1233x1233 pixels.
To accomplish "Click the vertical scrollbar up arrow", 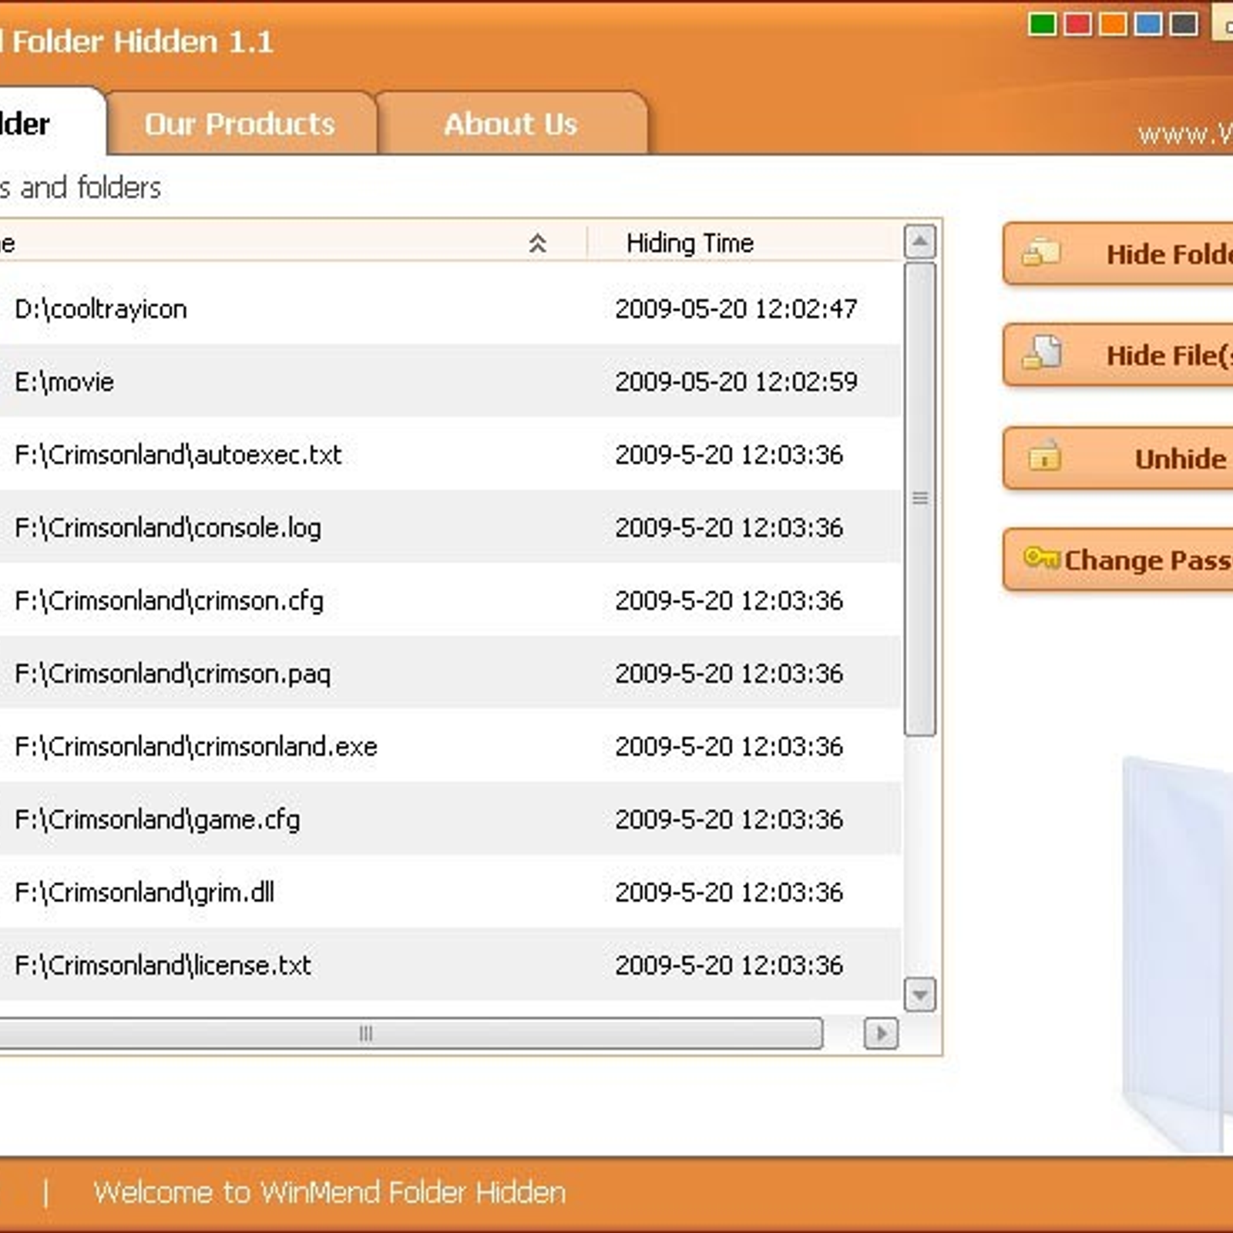I will coord(919,242).
